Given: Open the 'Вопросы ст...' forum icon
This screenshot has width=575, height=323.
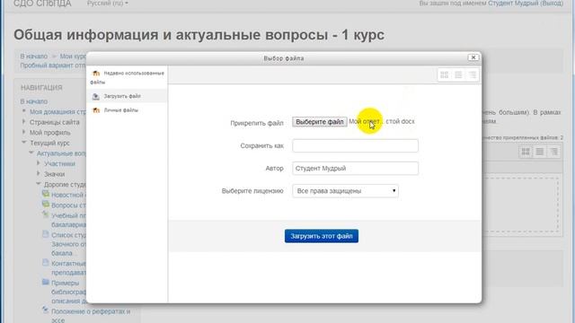Looking at the screenshot, I should coord(46,205).
